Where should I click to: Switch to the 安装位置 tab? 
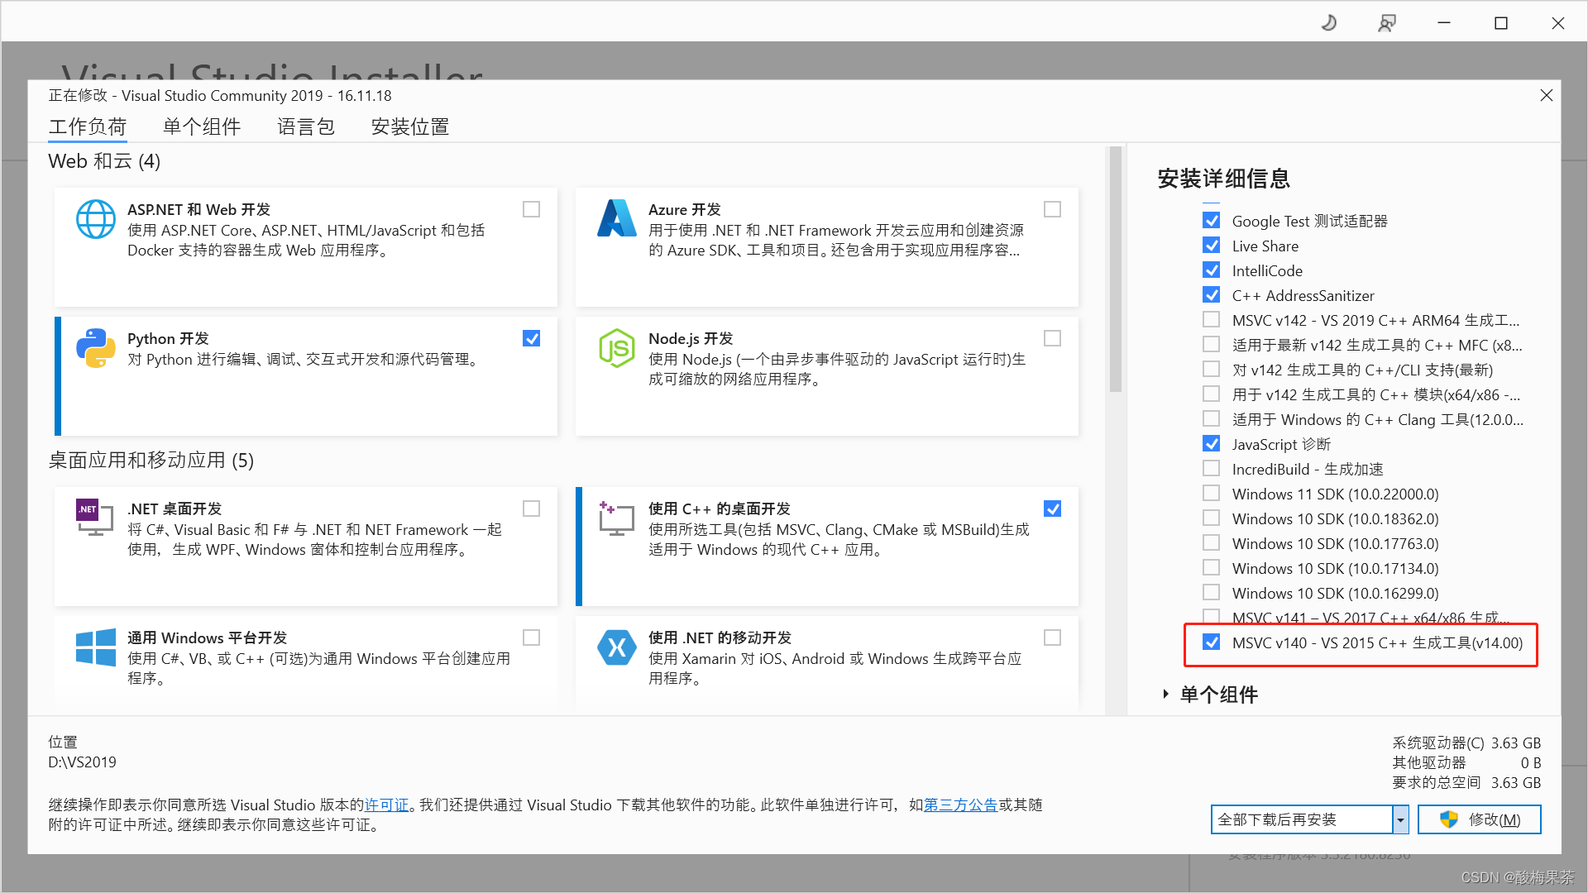(x=409, y=127)
